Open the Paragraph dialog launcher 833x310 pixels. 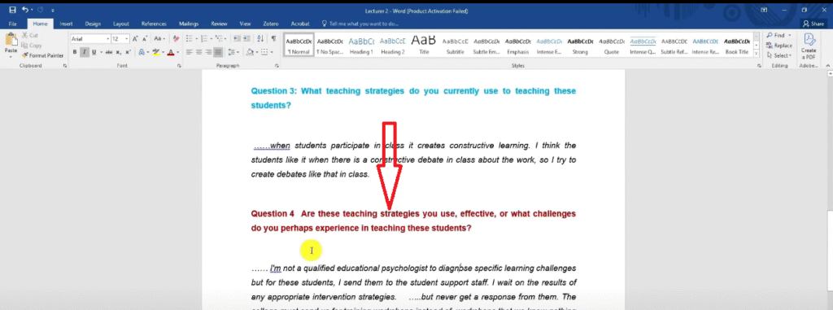click(x=277, y=65)
